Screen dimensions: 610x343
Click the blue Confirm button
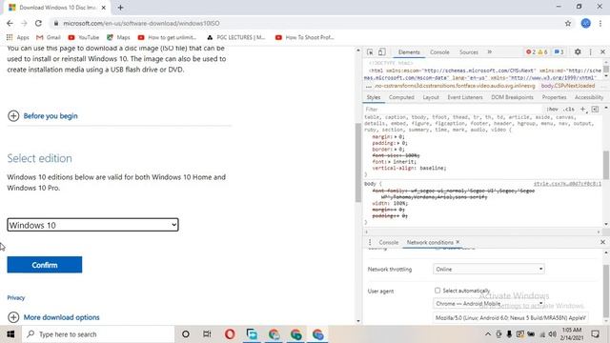pos(45,265)
